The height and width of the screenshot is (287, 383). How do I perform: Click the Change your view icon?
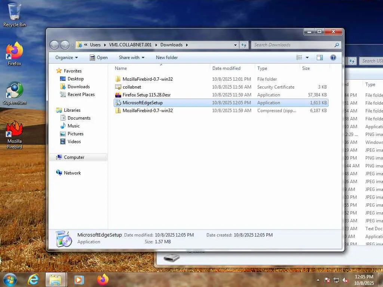click(299, 58)
